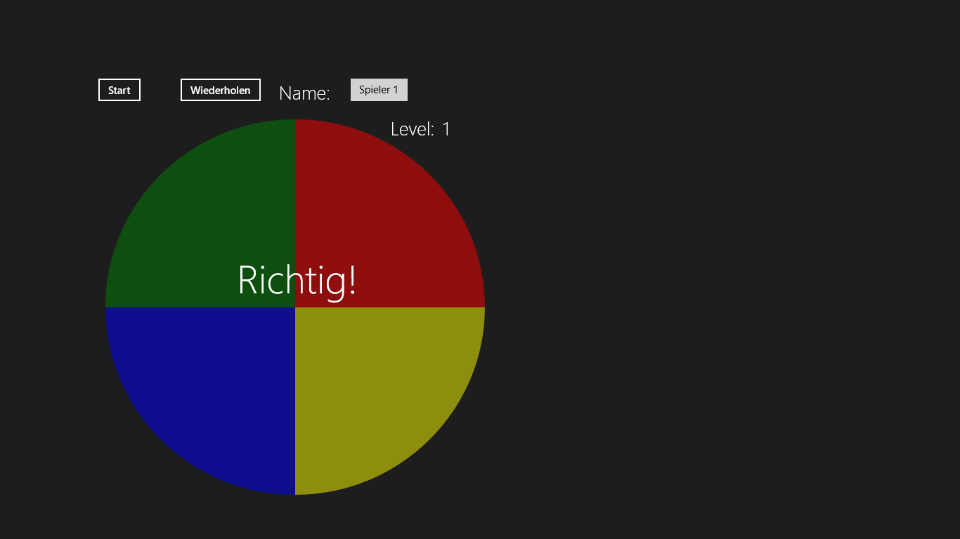Click the word Spieler in the name box
This screenshot has height=539, width=960.
tap(374, 90)
